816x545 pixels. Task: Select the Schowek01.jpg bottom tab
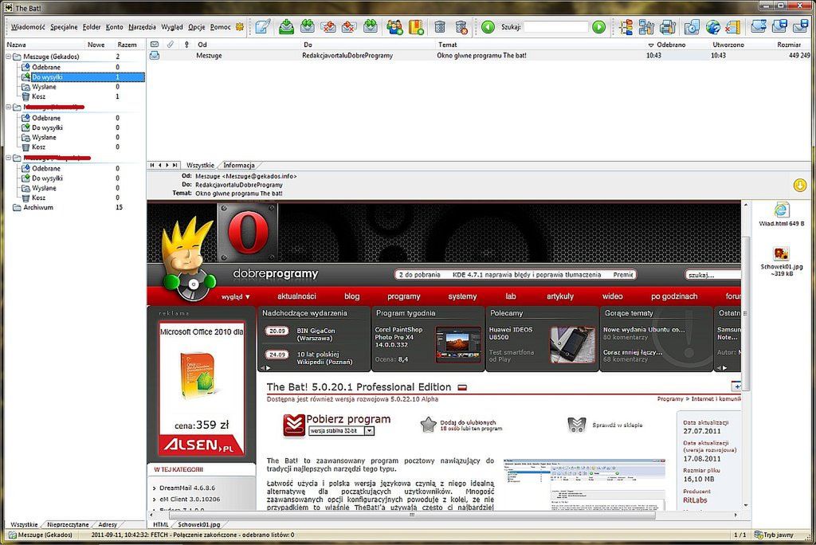[x=198, y=525]
